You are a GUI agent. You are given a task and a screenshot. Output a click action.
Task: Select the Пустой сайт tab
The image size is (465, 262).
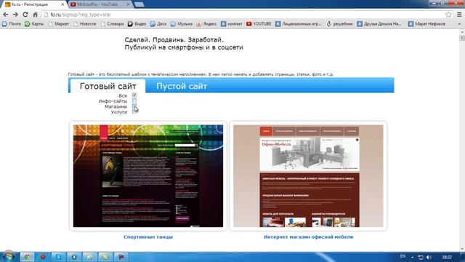[182, 86]
